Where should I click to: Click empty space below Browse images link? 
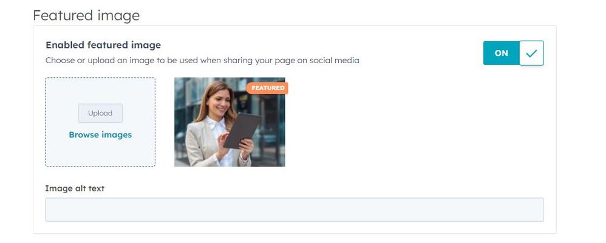[x=100, y=153]
